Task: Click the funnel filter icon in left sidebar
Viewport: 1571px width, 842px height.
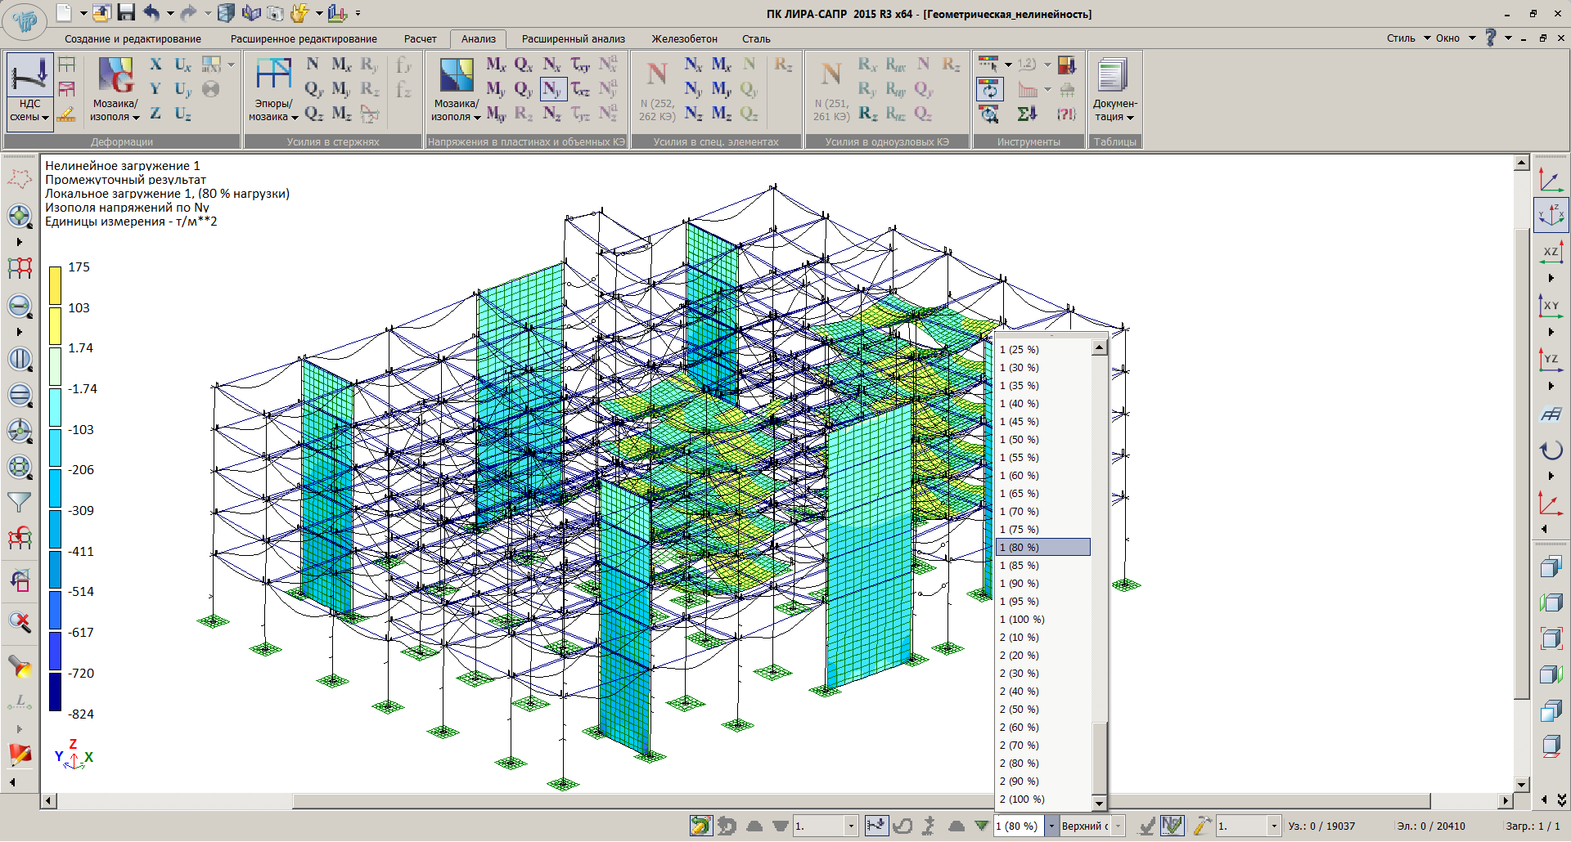Action: pyautogui.click(x=19, y=502)
